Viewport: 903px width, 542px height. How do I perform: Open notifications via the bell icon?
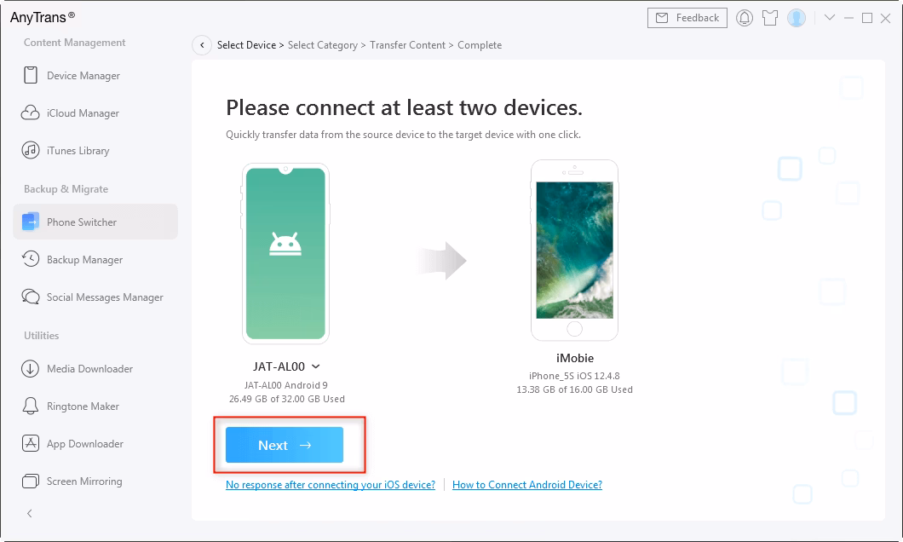click(745, 17)
